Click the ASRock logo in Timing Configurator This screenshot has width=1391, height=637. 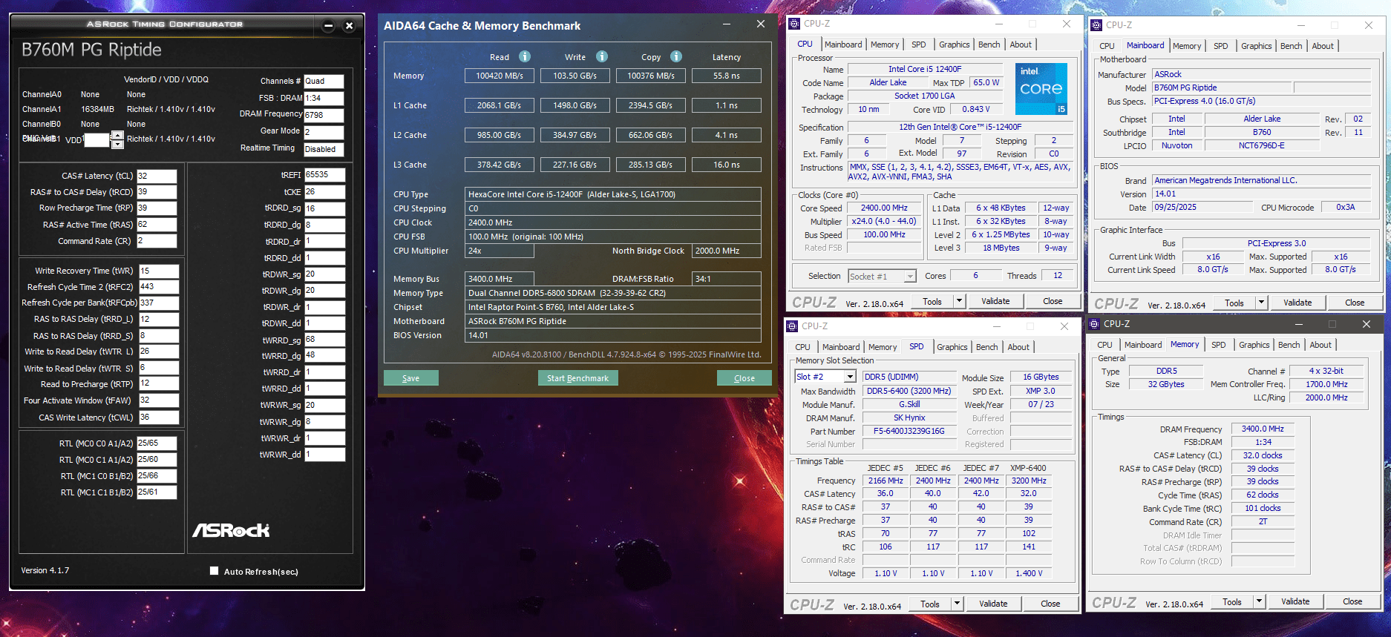pos(231,530)
